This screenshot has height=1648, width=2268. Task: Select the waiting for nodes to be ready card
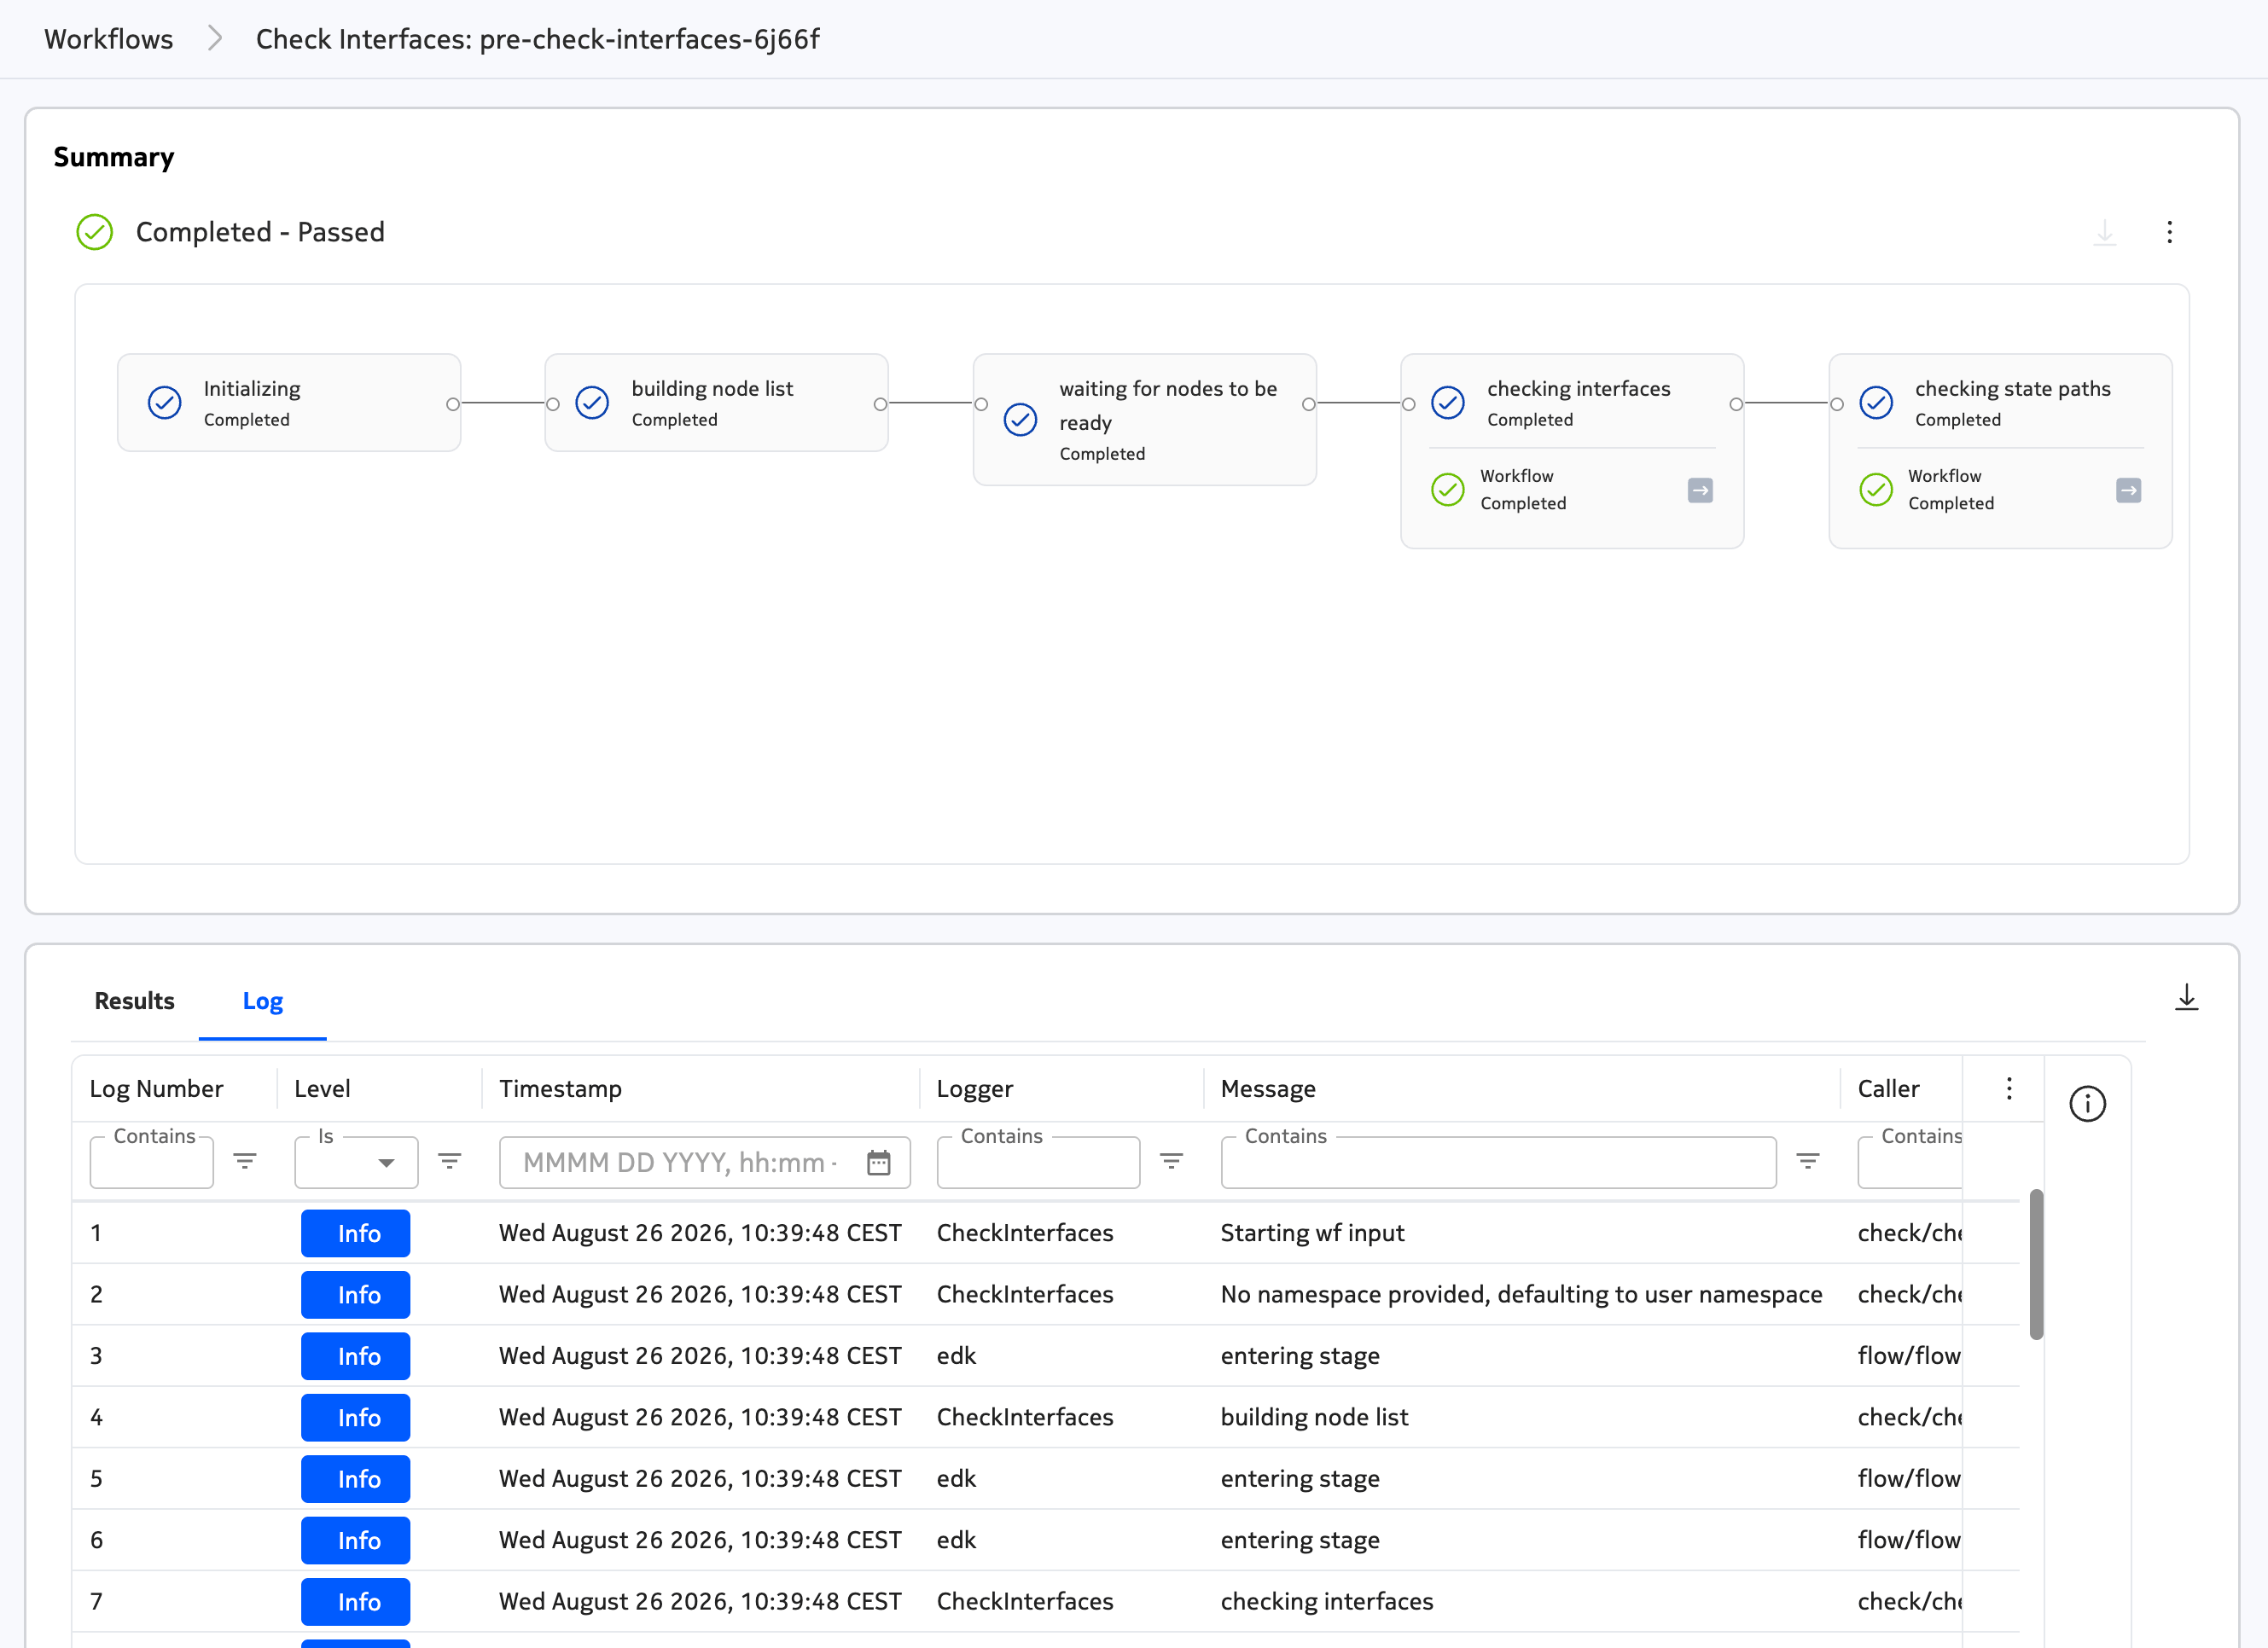(x=1144, y=420)
